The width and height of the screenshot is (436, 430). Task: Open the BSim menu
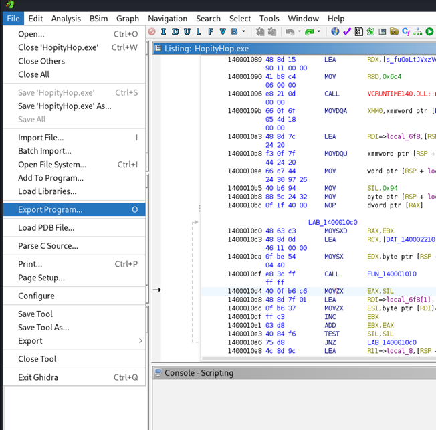pyautogui.click(x=98, y=18)
